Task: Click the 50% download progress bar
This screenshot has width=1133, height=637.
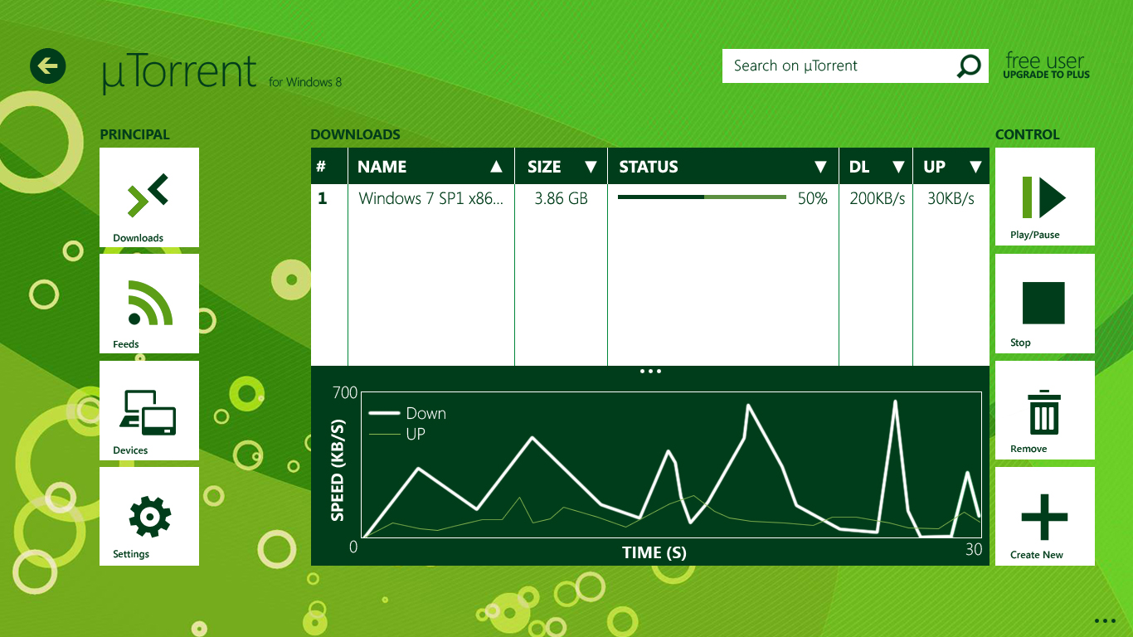Action: 702,197
